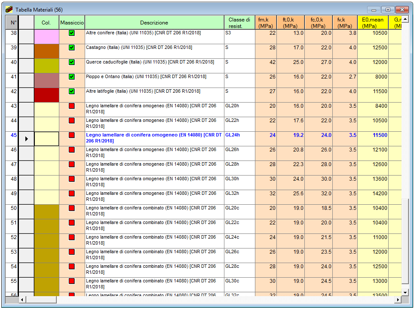Click the Classe di resist. column header
The height and width of the screenshot is (309, 414).
point(239,23)
